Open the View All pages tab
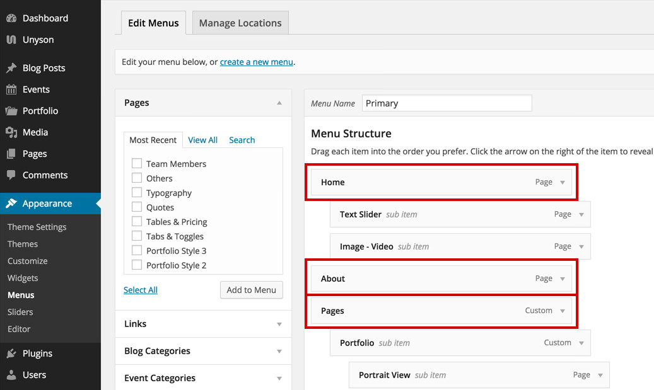The width and height of the screenshot is (654, 390). (202, 140)
